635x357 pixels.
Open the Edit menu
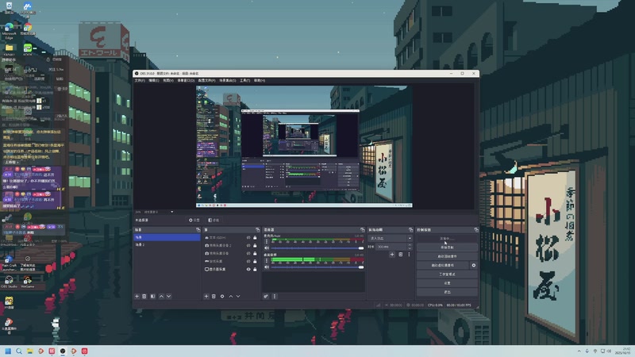(x=154, y=81)
